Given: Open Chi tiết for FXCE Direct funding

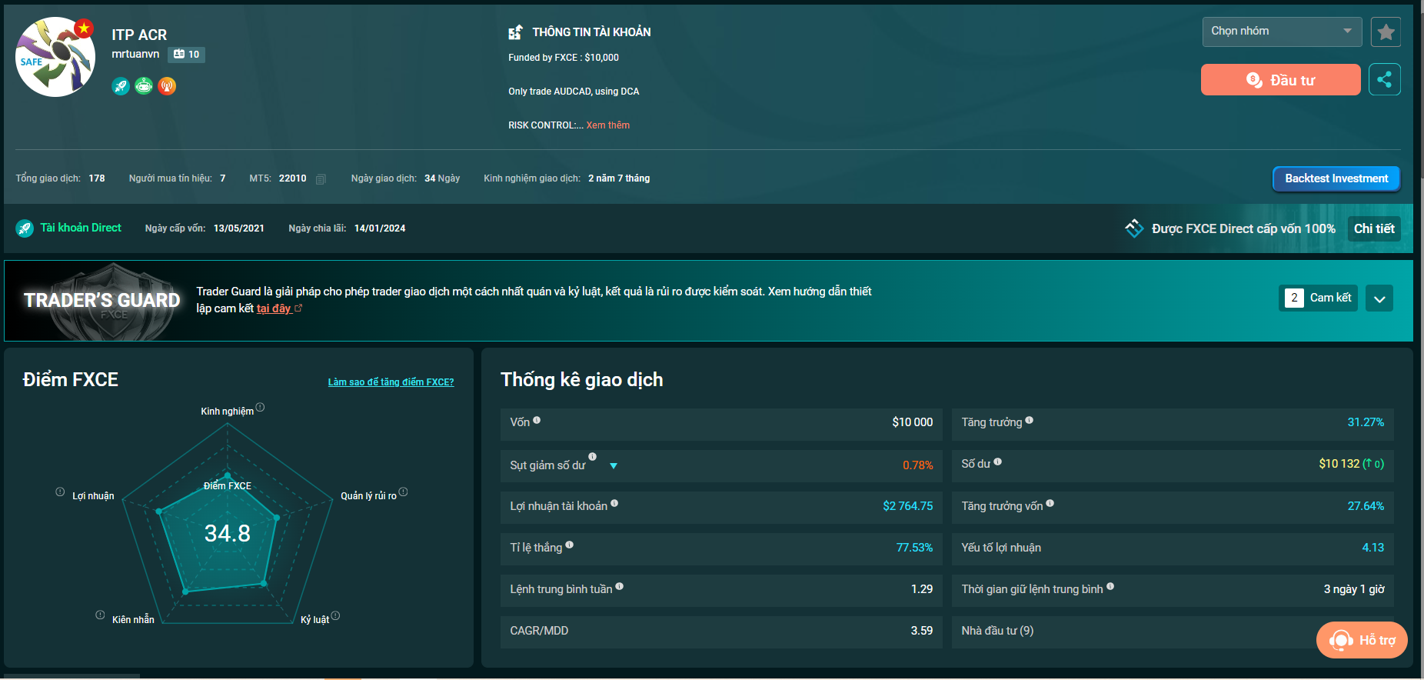Looking at the screenshot, I should 1374,228.
